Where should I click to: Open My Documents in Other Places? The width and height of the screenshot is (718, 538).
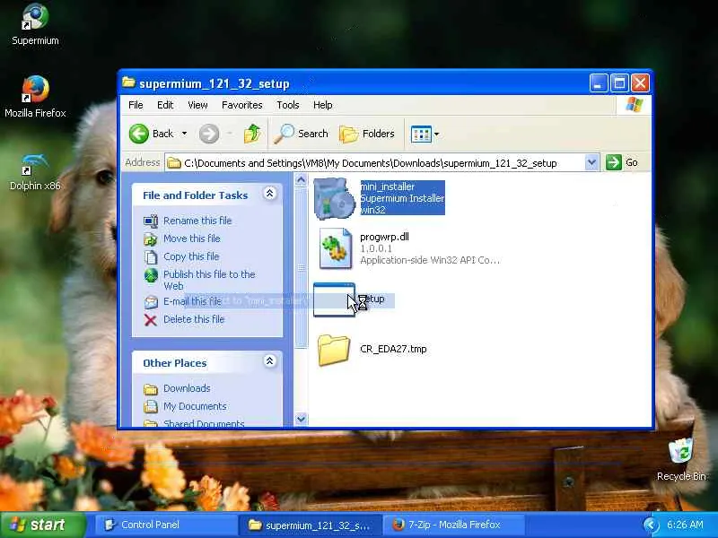[195, 406]
